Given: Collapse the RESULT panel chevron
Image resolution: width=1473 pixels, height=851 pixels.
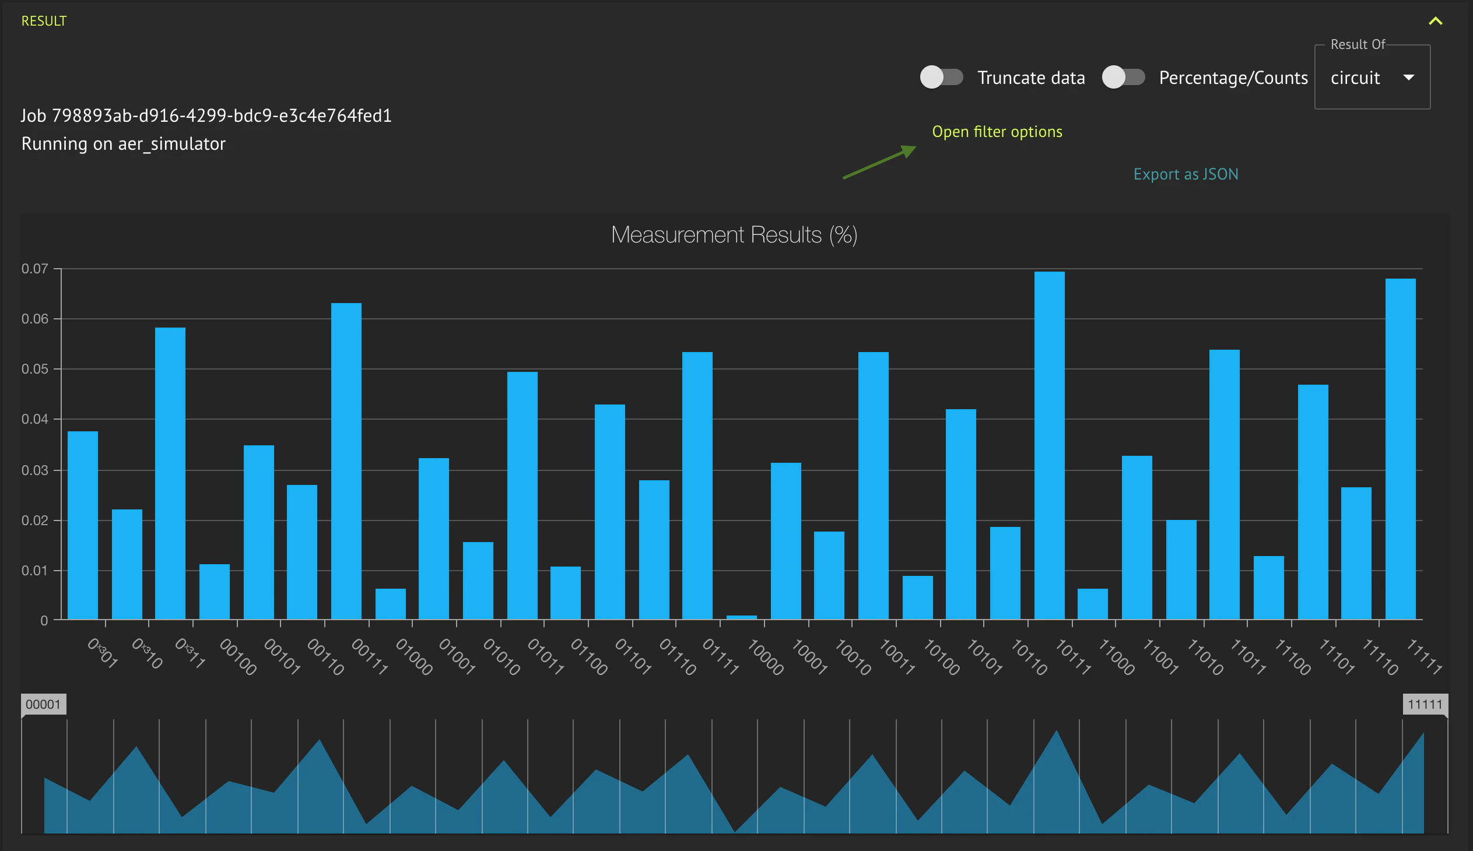Looking at the screenshot, I should (x=1435, y=21).
